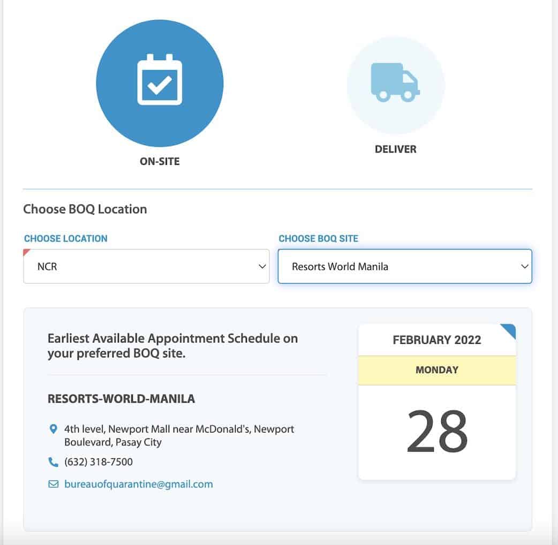Click the CHOOSE LOCATION field label
This screenshot has width=558, height=545.
point(66,238)
